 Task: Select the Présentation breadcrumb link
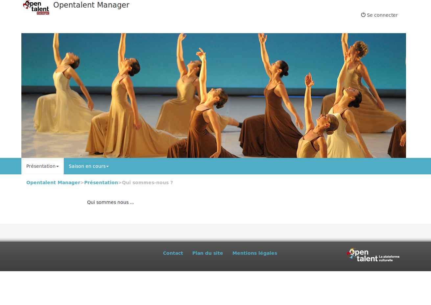(101, 183)
